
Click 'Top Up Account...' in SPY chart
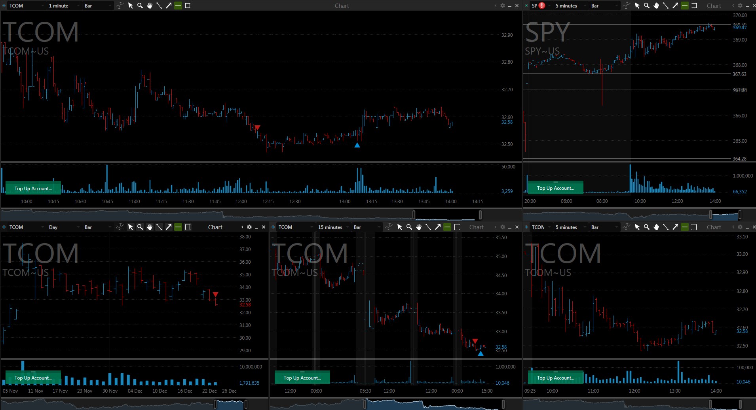[556, 188]
